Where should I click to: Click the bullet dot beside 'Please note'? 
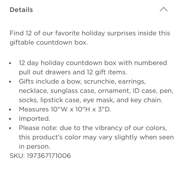click(x=10, y=128)
